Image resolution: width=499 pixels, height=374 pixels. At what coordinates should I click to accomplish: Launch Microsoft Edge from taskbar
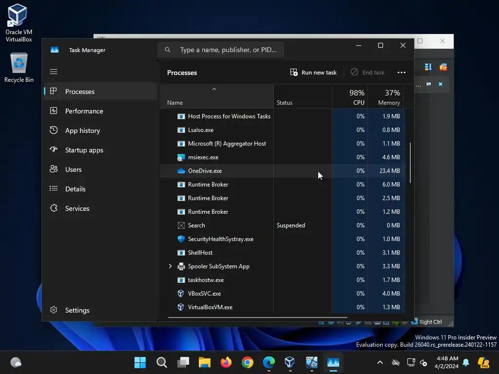[x=269, y=362]
